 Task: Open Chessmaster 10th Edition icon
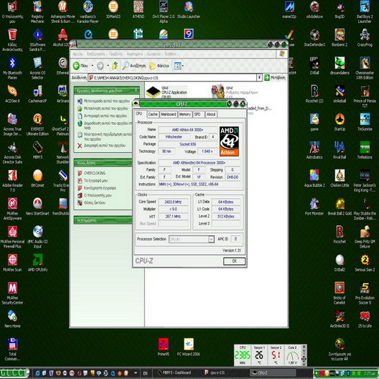pos(365,68)
